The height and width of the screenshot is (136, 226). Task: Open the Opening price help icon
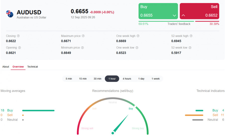point(19,48)
